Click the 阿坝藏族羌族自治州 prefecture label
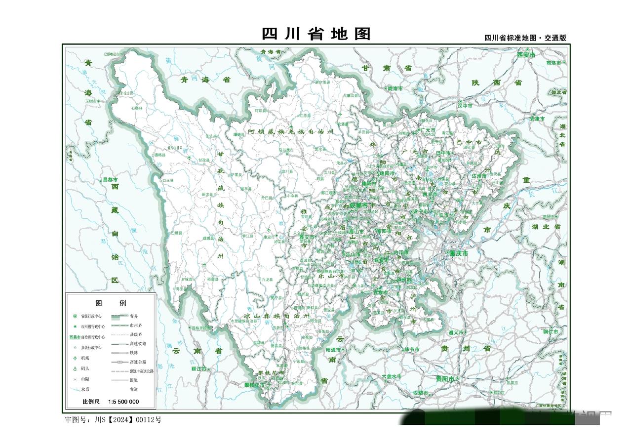Image resolution: width=632 pixels, height=447 pixels. pyautogui.click(x=291, y=132)
